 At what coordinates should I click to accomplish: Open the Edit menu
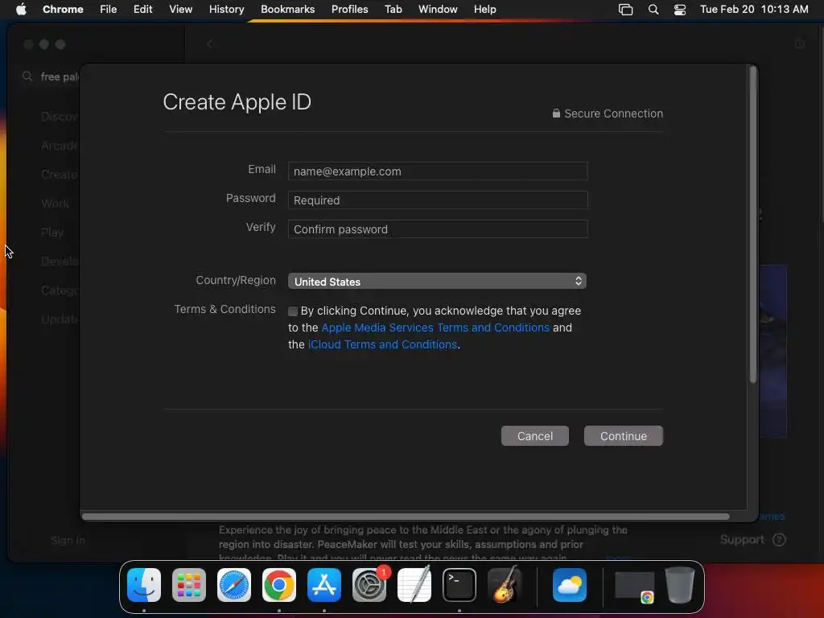coord(143,9)
